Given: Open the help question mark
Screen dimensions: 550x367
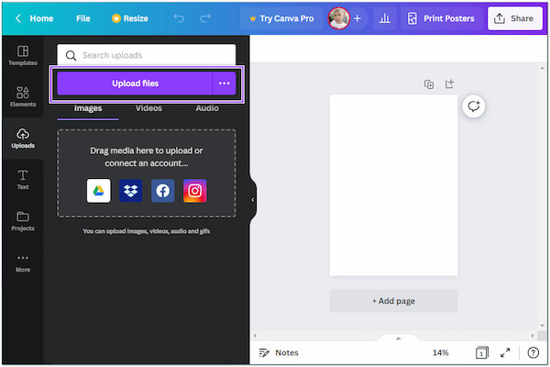Looking at the screenshot, I should pos(533,352).
